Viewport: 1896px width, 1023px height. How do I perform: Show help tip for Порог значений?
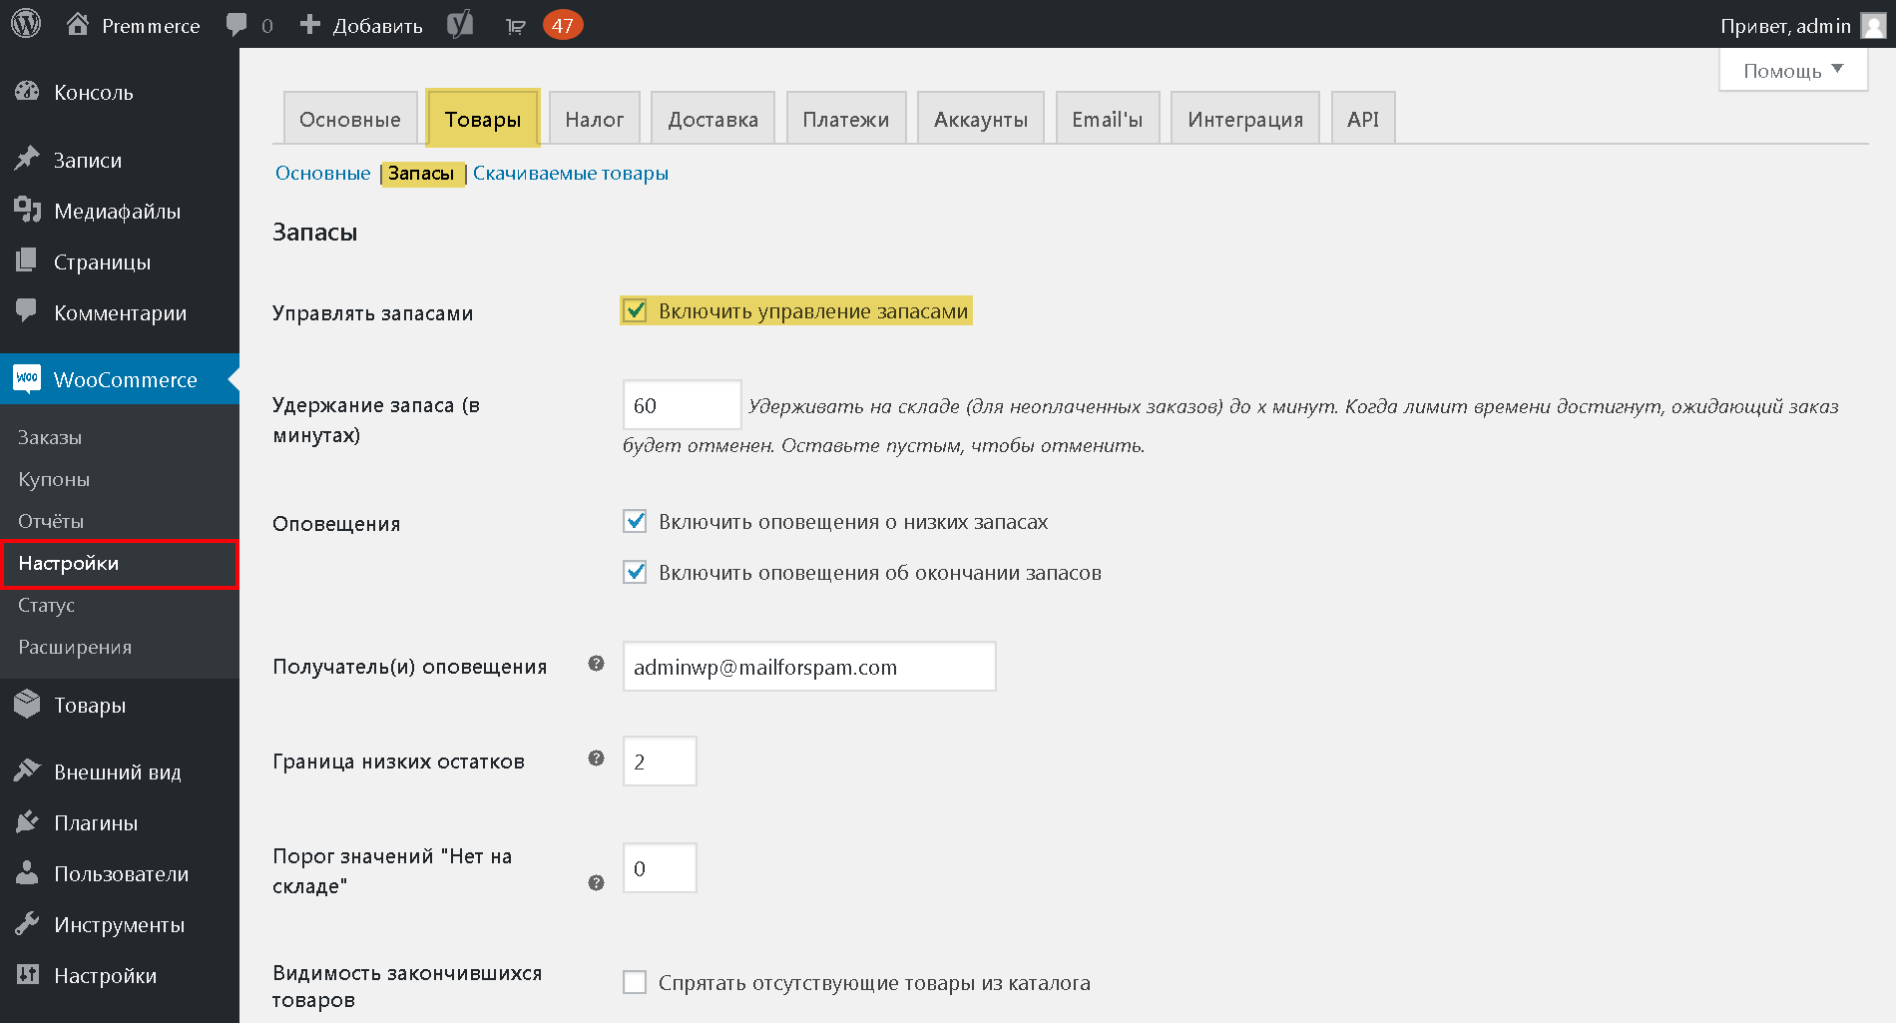point(596,883)
